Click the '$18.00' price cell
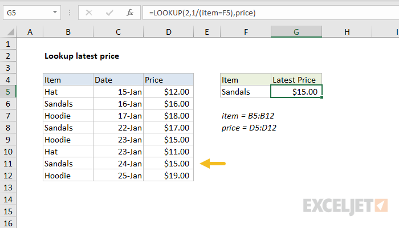Viewport: 399px width, 228px height. (169, 116)
